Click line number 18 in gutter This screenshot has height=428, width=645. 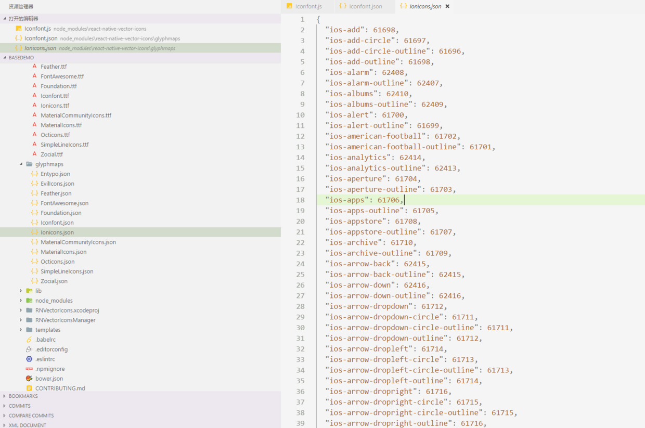[301, 200]
